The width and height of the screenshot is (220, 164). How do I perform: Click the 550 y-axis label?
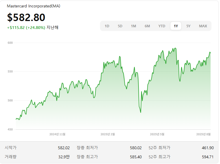click(10, 72)
